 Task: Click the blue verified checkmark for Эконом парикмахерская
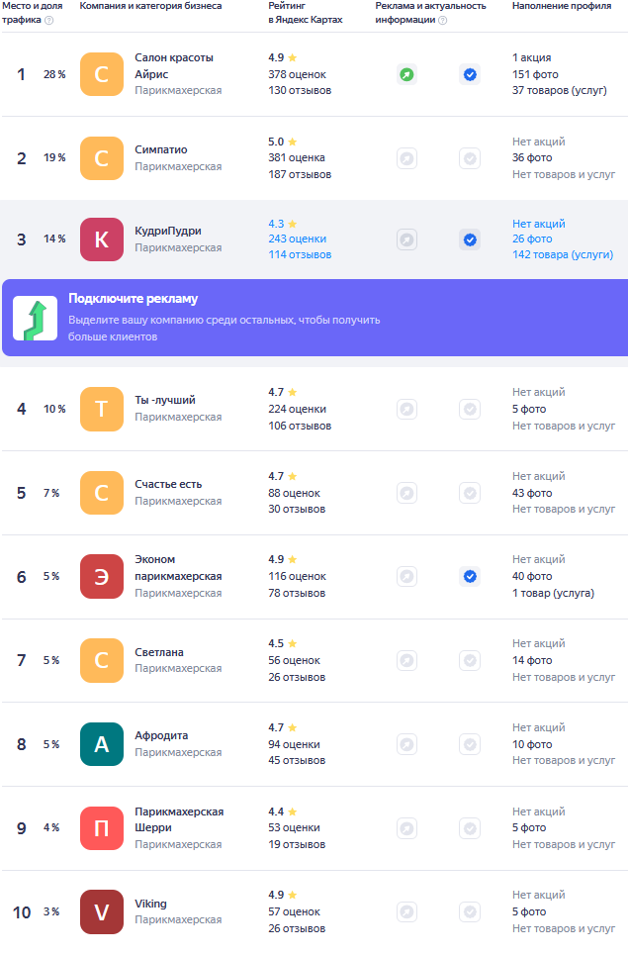point(470,576)
